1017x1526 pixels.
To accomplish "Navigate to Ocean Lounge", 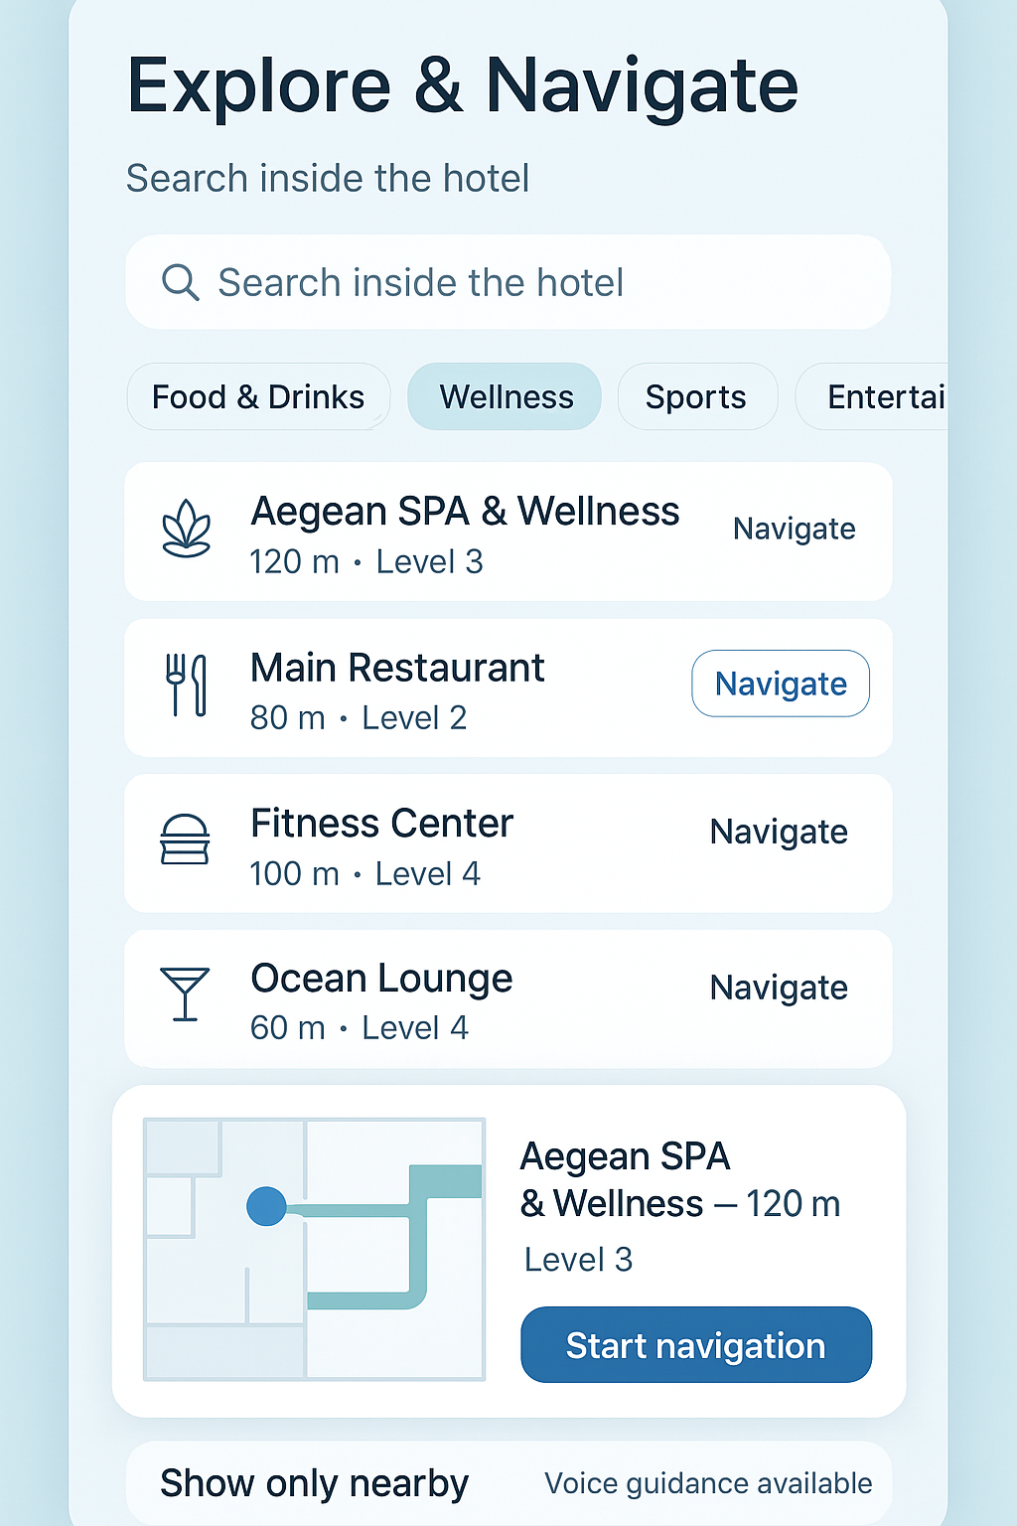I will (779, 989).
